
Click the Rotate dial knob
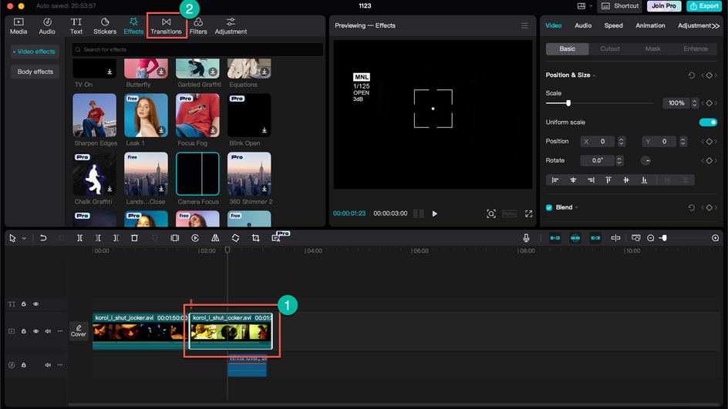[645, 160]
